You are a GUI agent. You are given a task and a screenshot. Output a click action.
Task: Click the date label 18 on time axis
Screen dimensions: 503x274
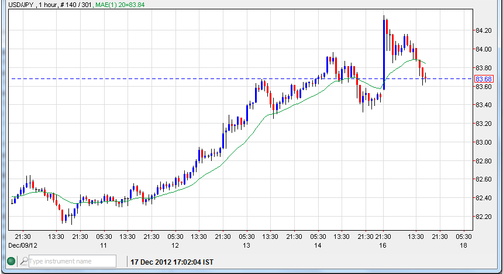(x=463, y=245)
